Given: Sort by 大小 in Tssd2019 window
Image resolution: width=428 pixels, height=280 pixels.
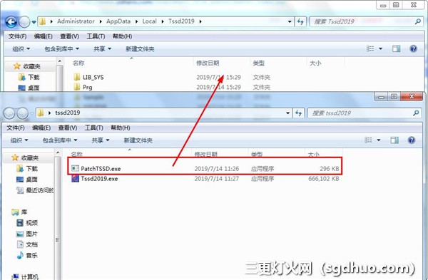Looking at the screenshot, I should (x=315, y=63).
